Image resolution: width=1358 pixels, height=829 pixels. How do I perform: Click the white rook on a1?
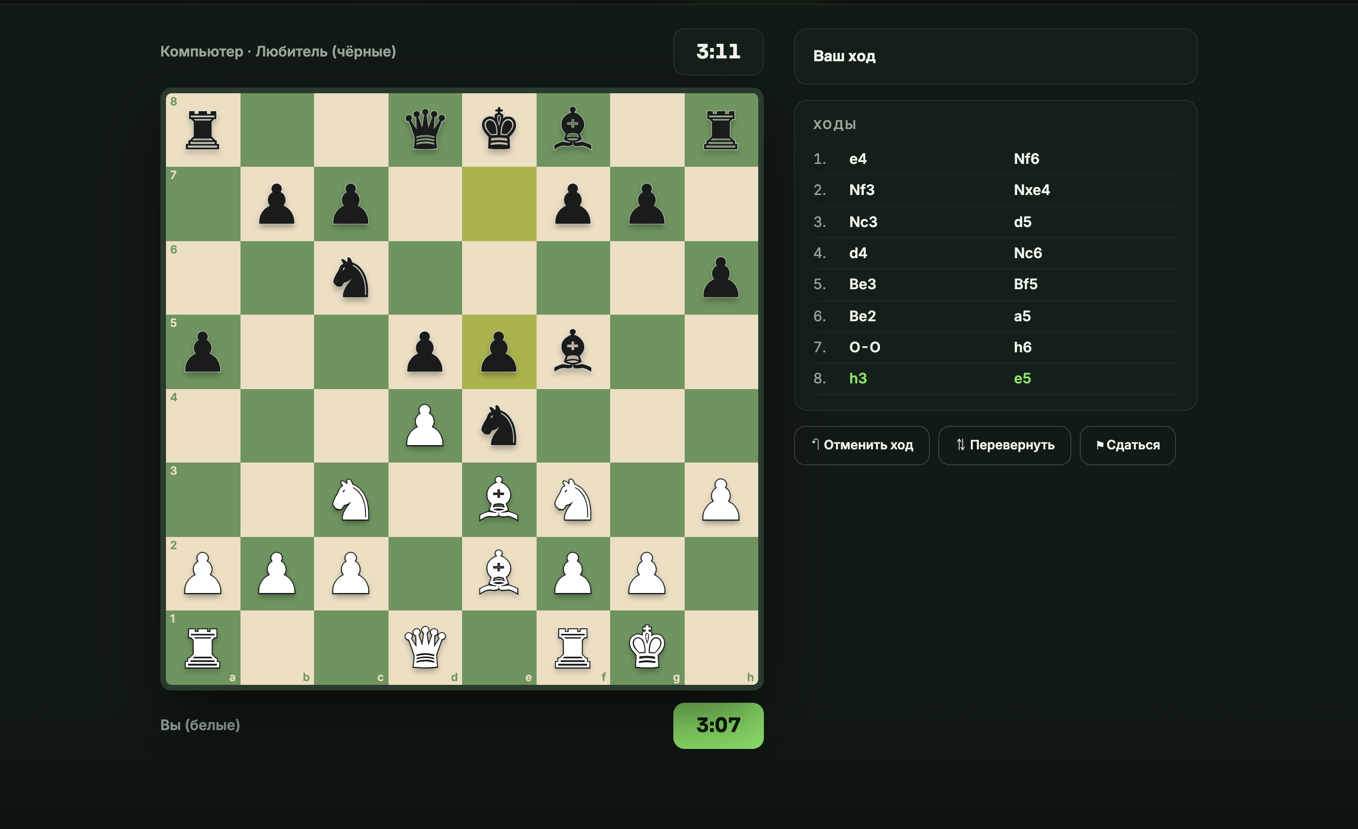point(203,647)
